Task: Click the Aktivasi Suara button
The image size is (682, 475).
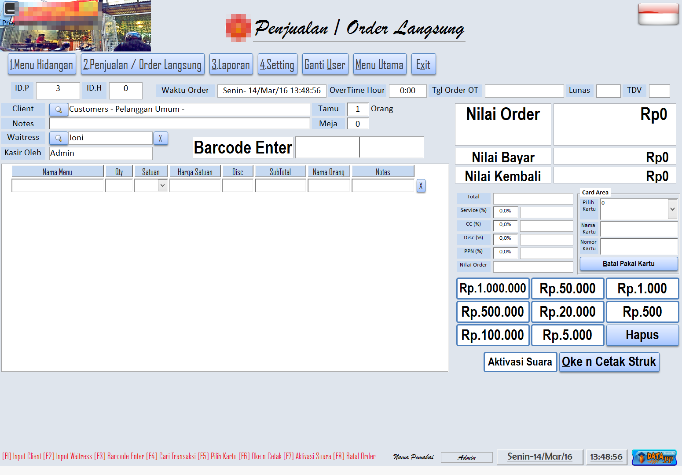Action: point(520,362)
